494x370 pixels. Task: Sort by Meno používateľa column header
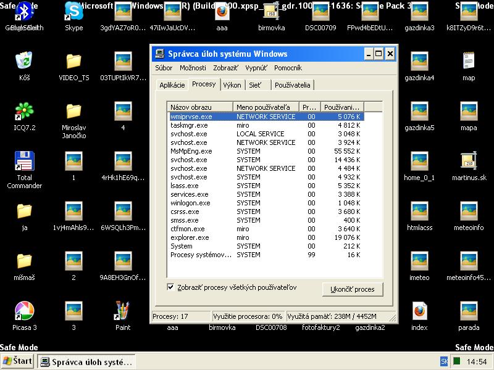point(266,107)
